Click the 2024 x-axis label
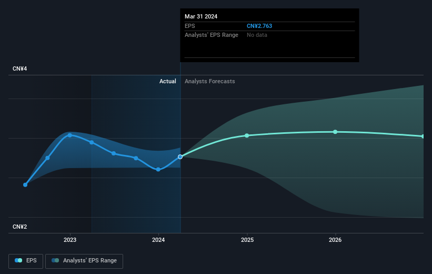Screen dimensions: 432x274 pyautogui.click(x=158, y=240)
